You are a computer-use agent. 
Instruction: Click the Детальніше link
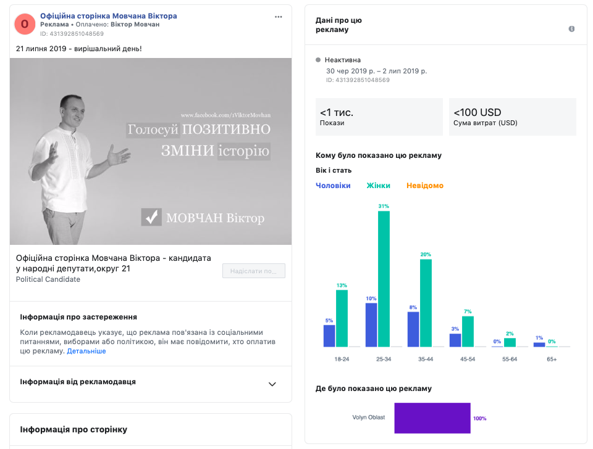[x=86, y=351]
